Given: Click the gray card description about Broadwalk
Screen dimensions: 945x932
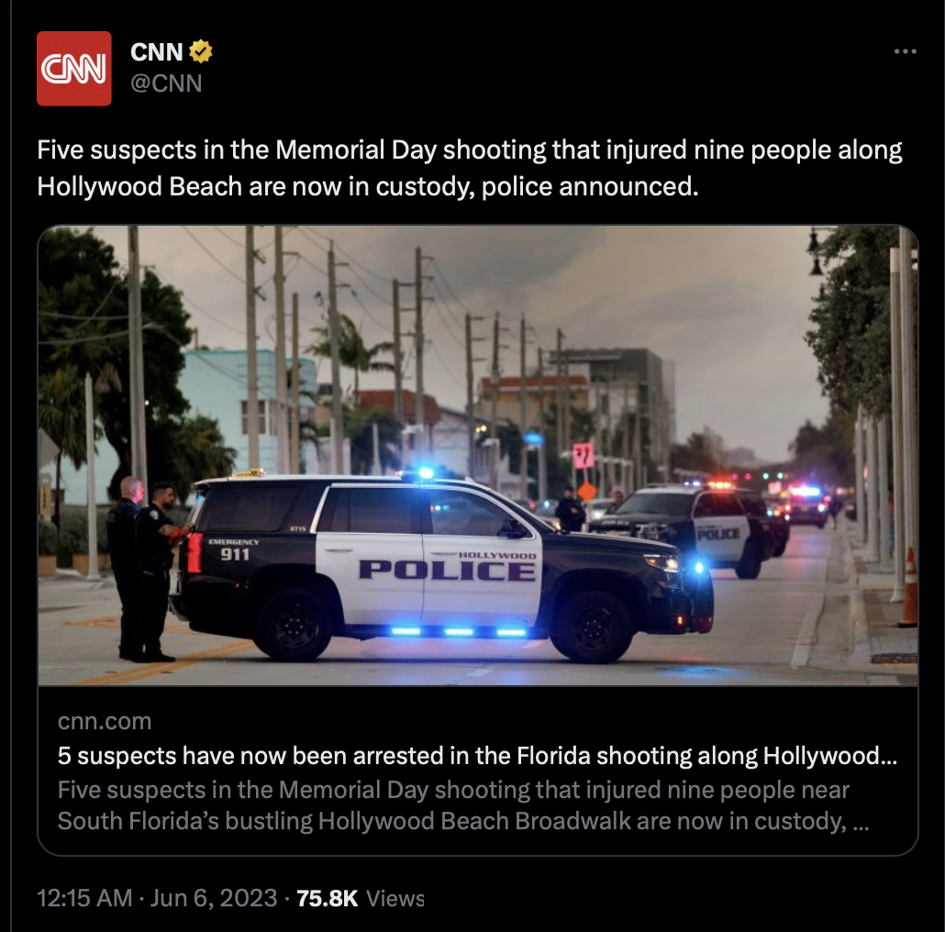Looking at the screenshot, I should coord(462,804).
